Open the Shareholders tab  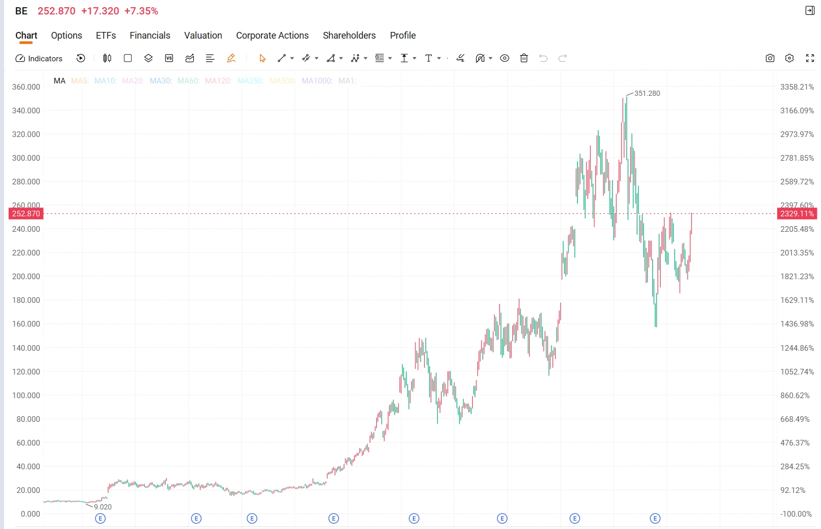point(349,36)
